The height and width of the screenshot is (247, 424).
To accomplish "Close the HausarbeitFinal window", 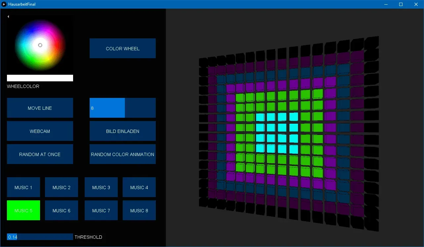I will (416, 4).
